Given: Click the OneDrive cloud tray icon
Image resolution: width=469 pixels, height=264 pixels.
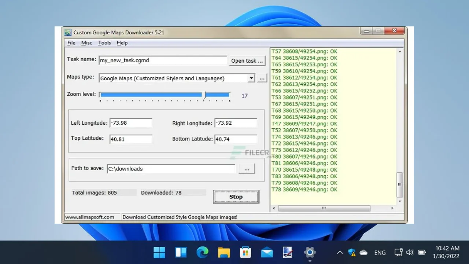Looking at the screenshot, I should click(363, 252).
